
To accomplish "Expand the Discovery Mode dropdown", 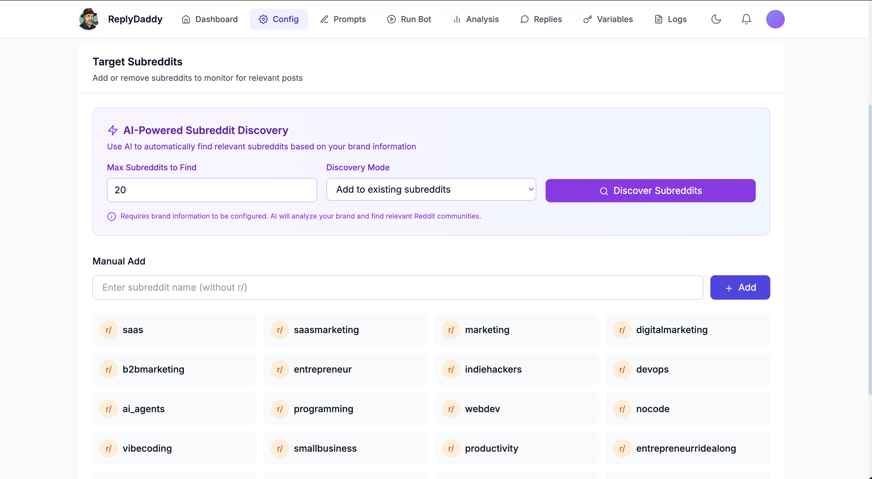I will point(431,190).
